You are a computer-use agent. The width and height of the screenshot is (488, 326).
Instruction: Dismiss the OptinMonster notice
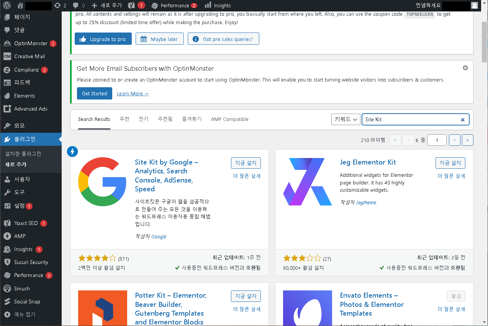point(465,68)
